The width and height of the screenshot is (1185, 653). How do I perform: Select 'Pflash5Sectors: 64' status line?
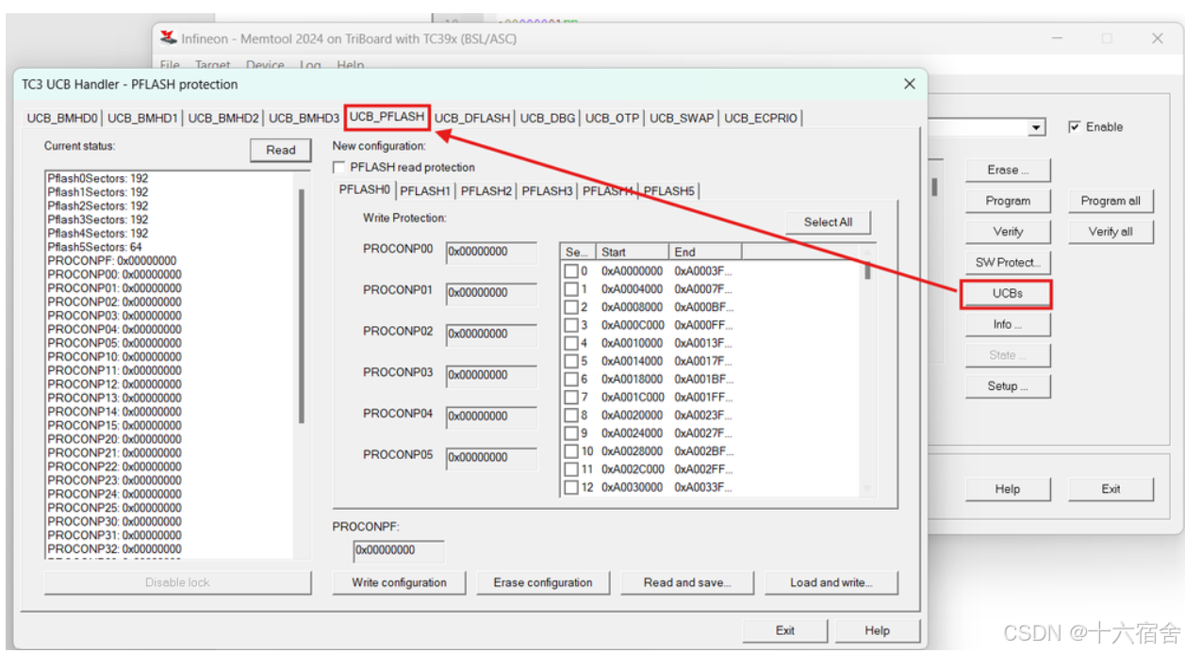coord(94,247)
